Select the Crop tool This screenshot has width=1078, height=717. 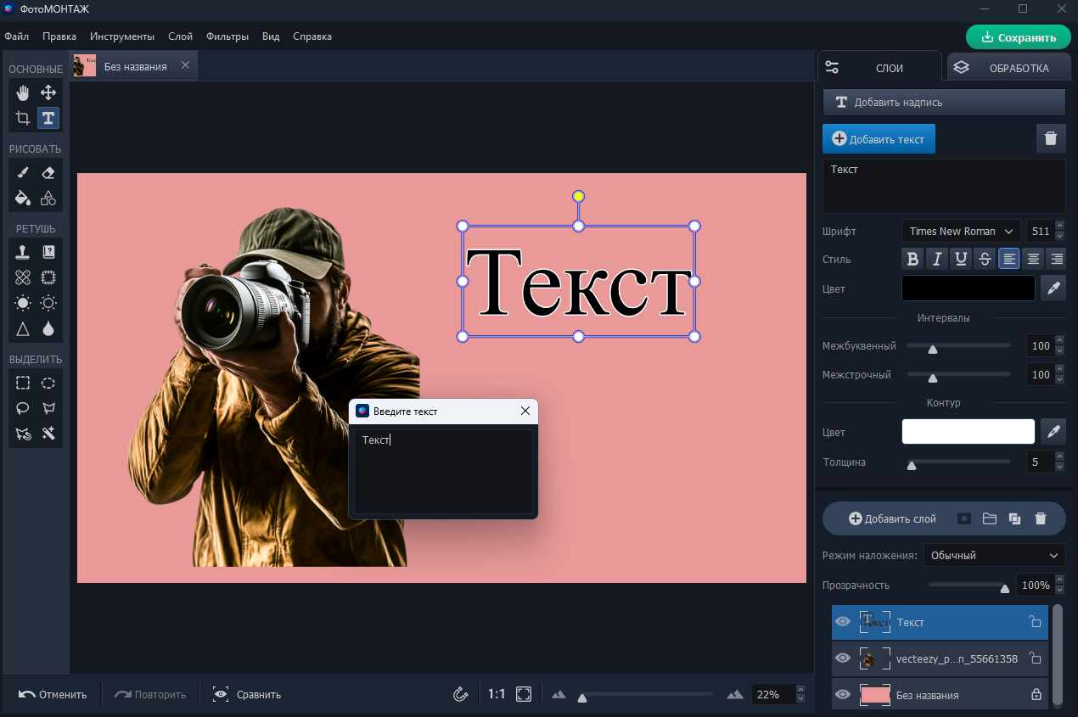point(23,118)
